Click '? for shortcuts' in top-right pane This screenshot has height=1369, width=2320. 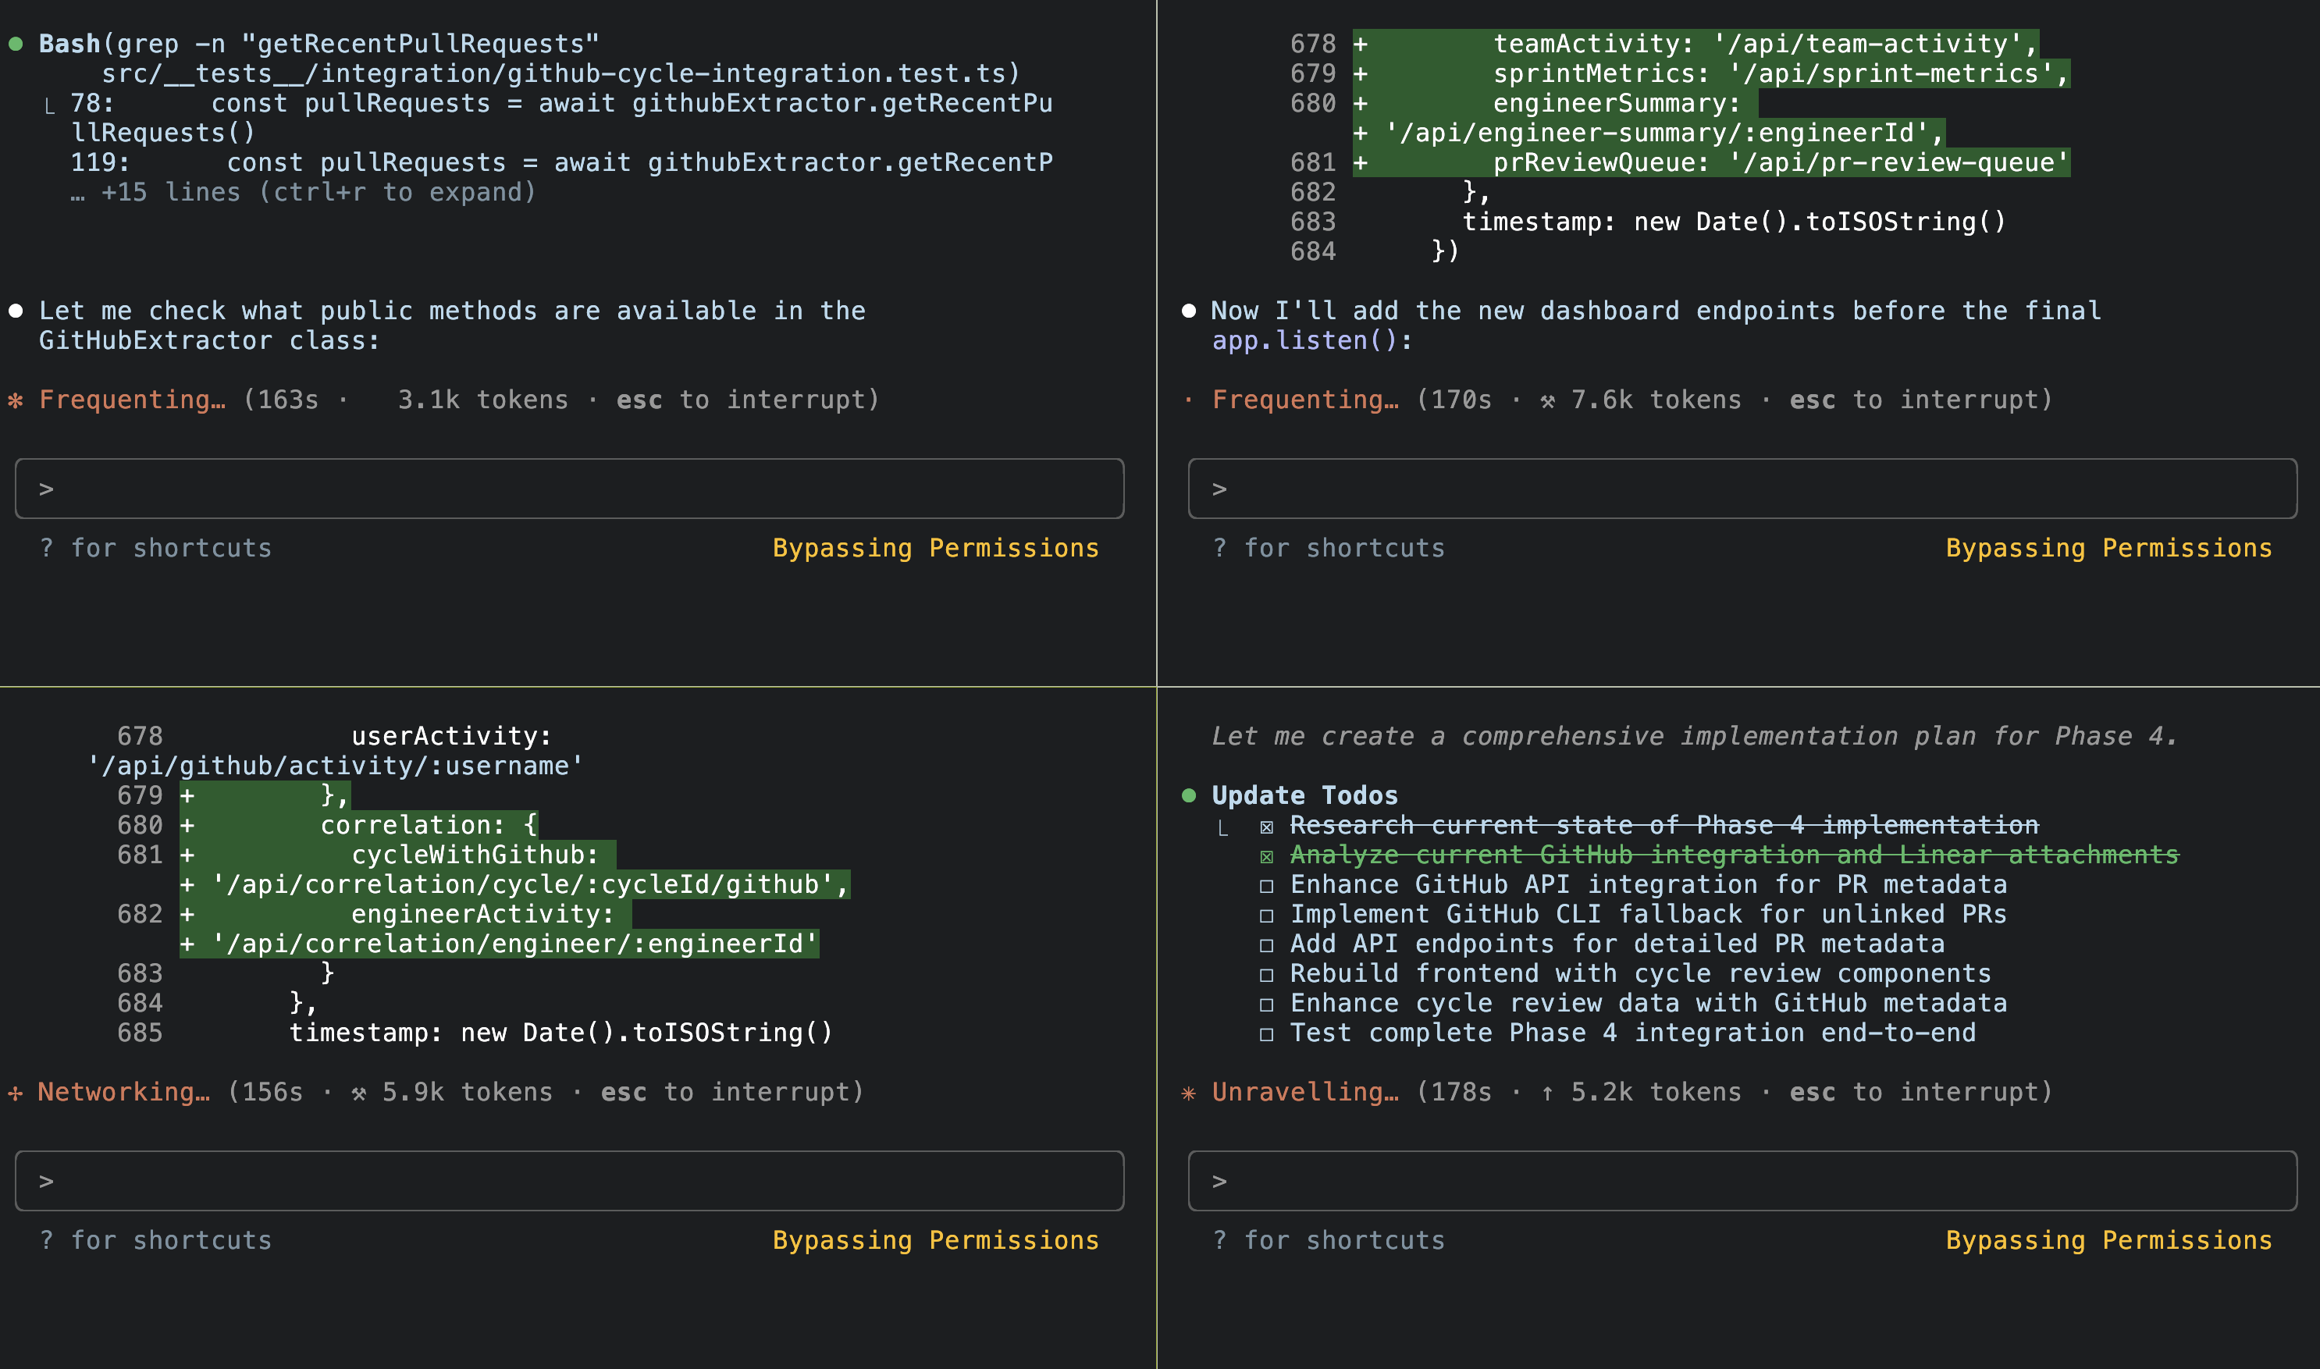(1329, 548)
